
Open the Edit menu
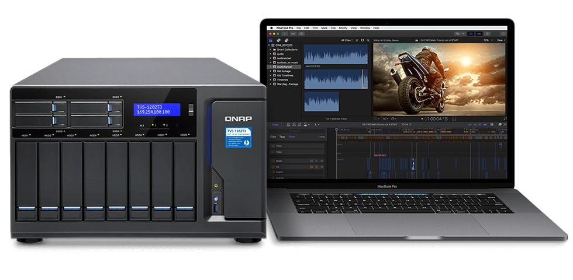[x=306, y=28]
